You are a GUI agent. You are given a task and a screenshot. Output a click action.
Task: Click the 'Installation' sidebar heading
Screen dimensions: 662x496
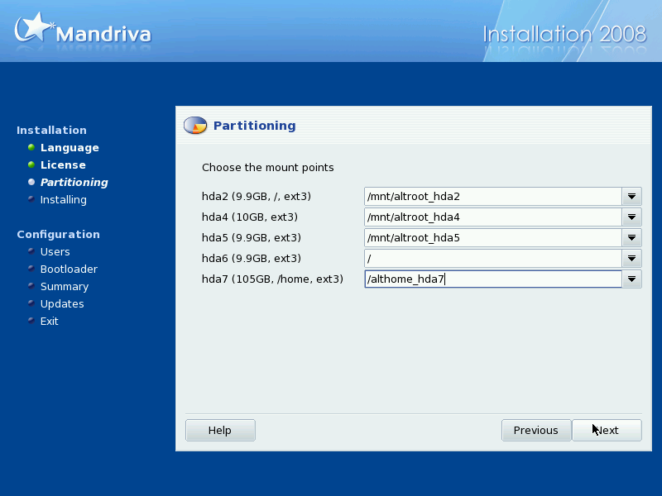click(x=51, y=130)
